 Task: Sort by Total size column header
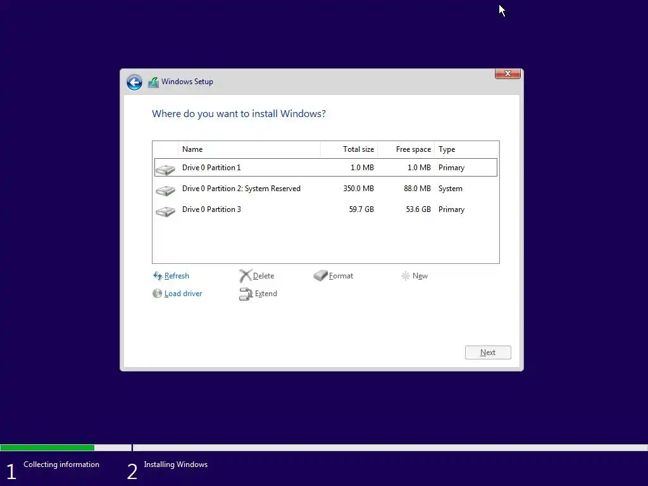[x=349, y=149]
